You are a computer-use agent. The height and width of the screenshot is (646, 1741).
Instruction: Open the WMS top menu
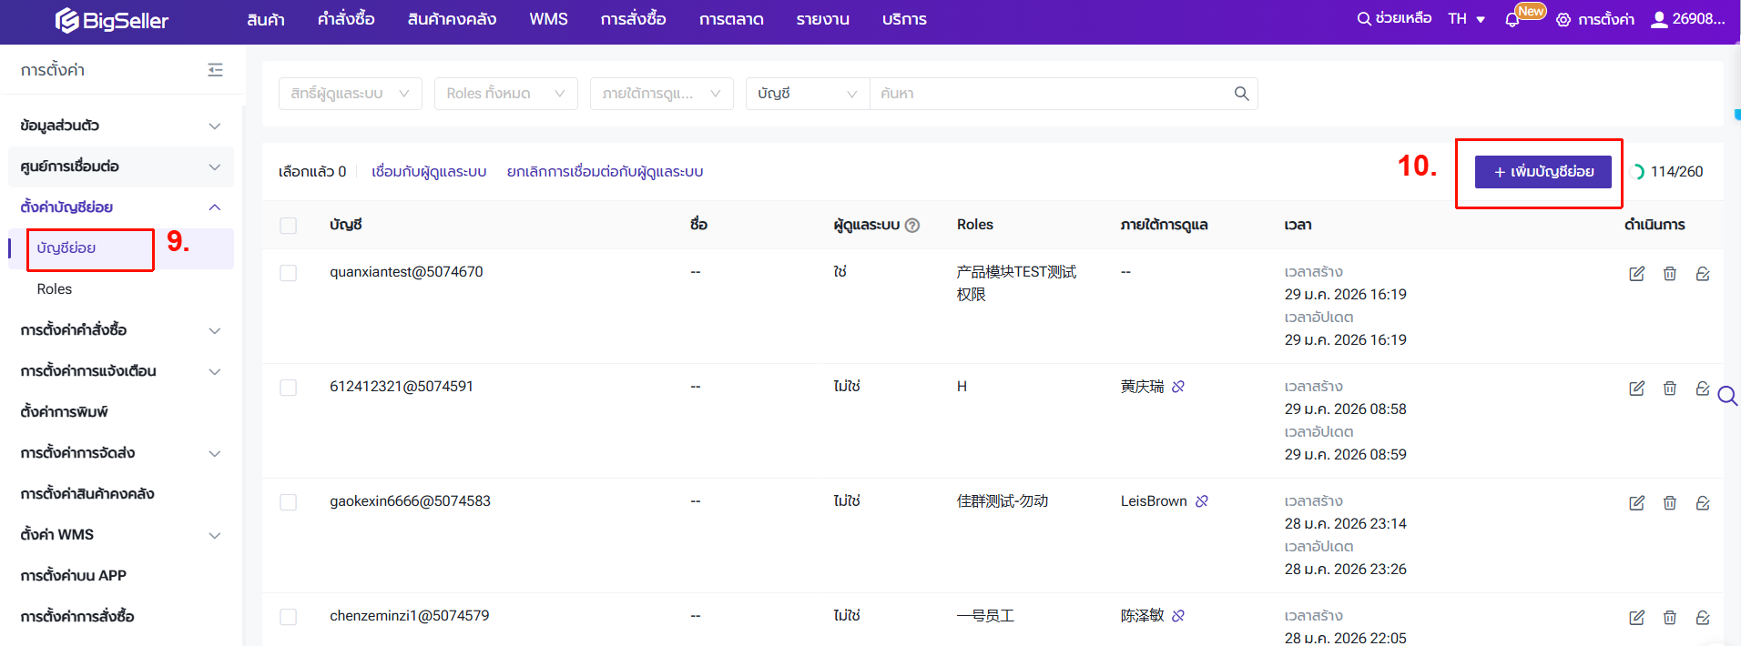tap(548, 19)
